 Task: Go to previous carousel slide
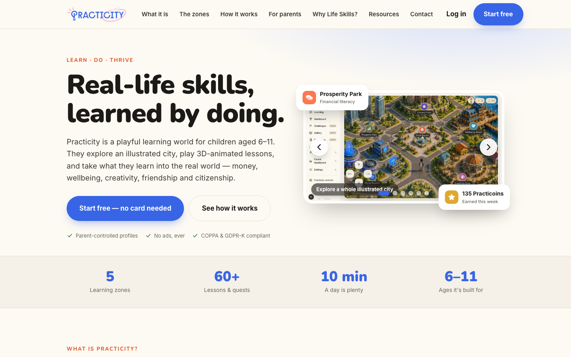(319, 147)
